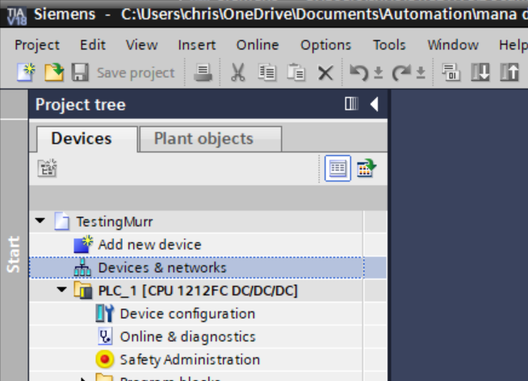Click the Cut scissors icon

click(x=238, y=73)
